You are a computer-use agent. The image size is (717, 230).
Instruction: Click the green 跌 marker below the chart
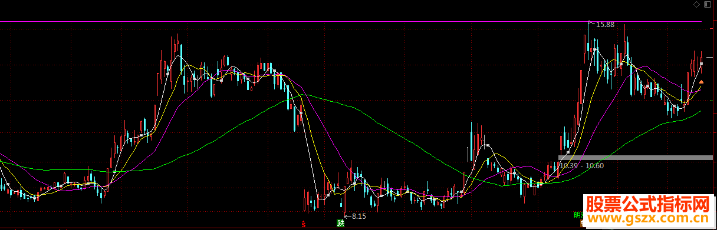click(x=340, y=223)
